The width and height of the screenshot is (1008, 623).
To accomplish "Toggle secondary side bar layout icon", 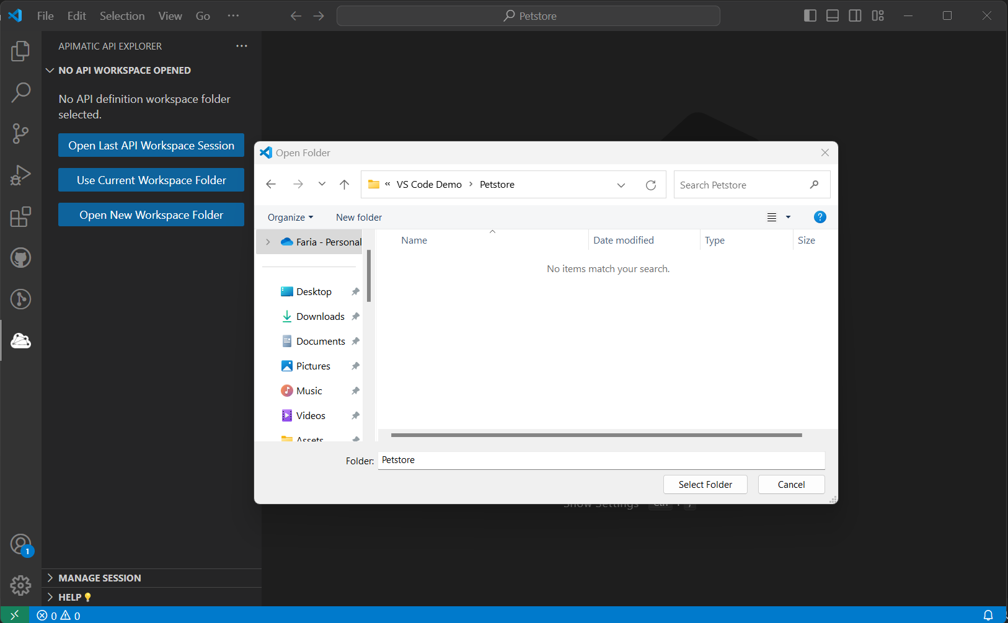I will point(855,15).
